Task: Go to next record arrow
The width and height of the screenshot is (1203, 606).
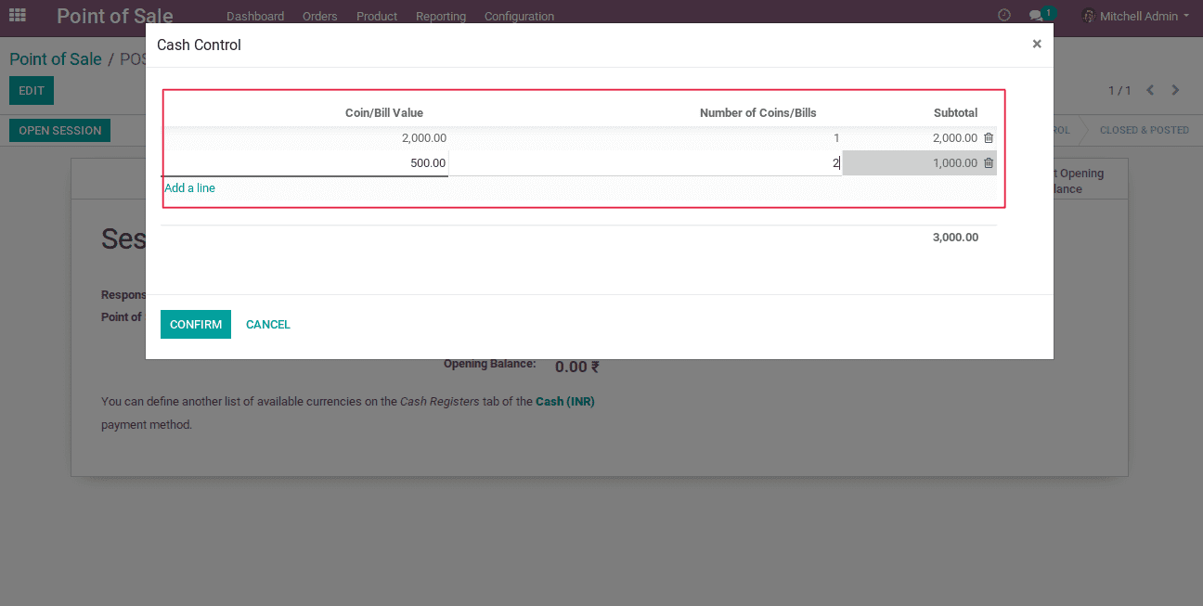Action: point(1175,90)
